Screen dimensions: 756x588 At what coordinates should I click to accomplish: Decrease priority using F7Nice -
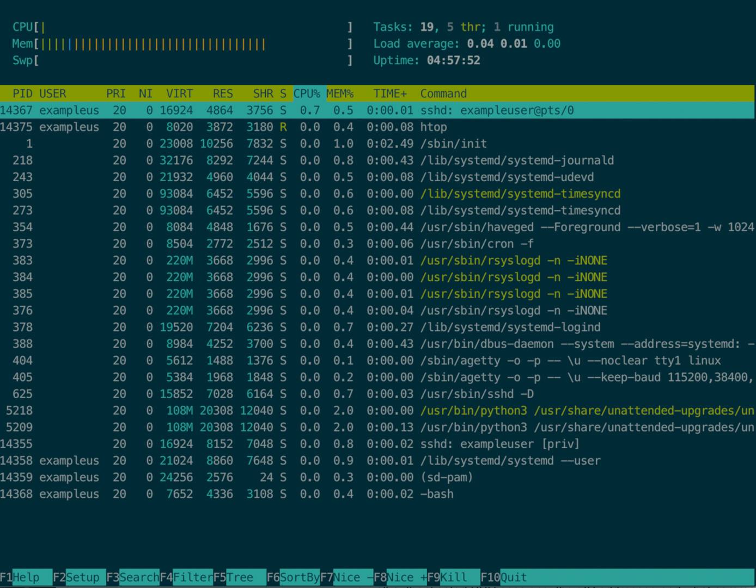pyautogui.click(x=346, y=577)
